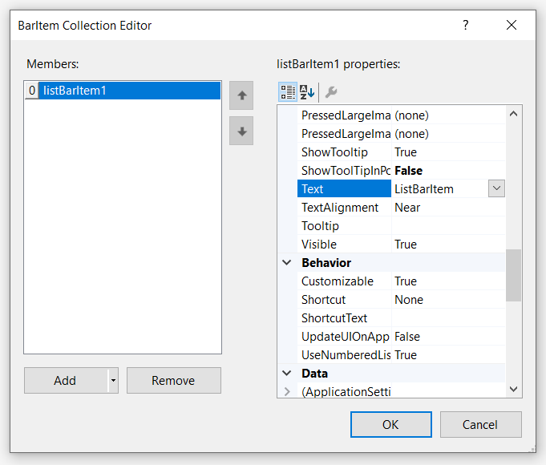The height and width of the screenshot is (465, 546).
Task: Open the Property Pages wrench icon
Action: click(330, 92)
